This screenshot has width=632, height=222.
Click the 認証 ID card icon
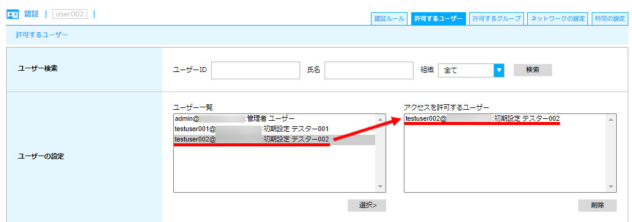(13, 15)
